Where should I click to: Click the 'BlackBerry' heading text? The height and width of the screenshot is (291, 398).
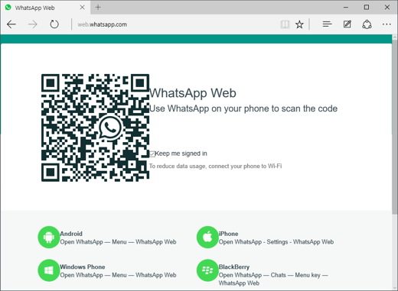[x=234, y=267]
